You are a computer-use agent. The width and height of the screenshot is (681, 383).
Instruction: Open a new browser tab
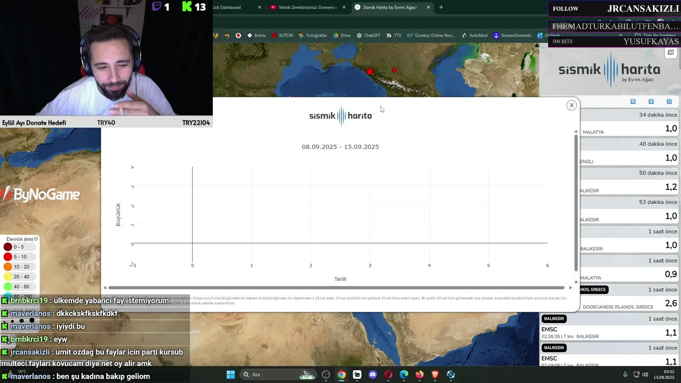(441, 7)
